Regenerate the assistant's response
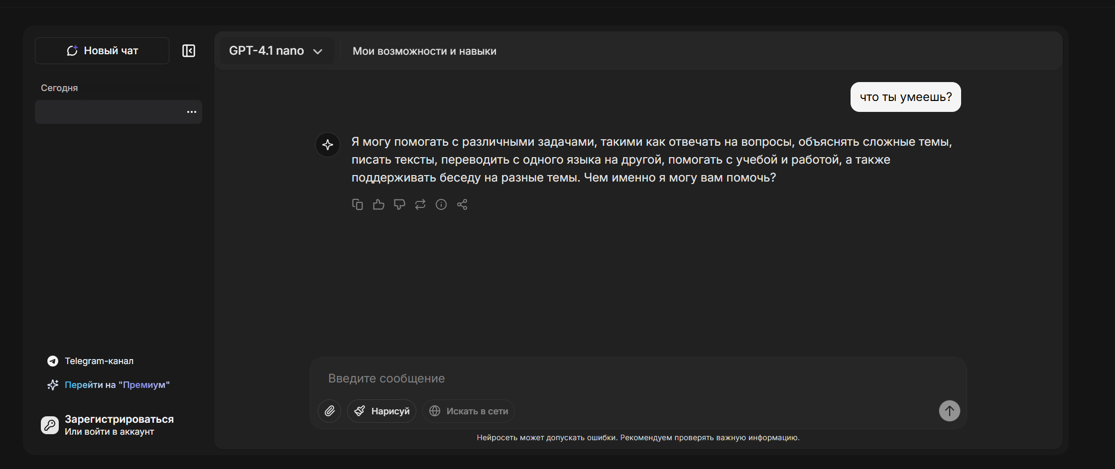 [x=420, y=204]
